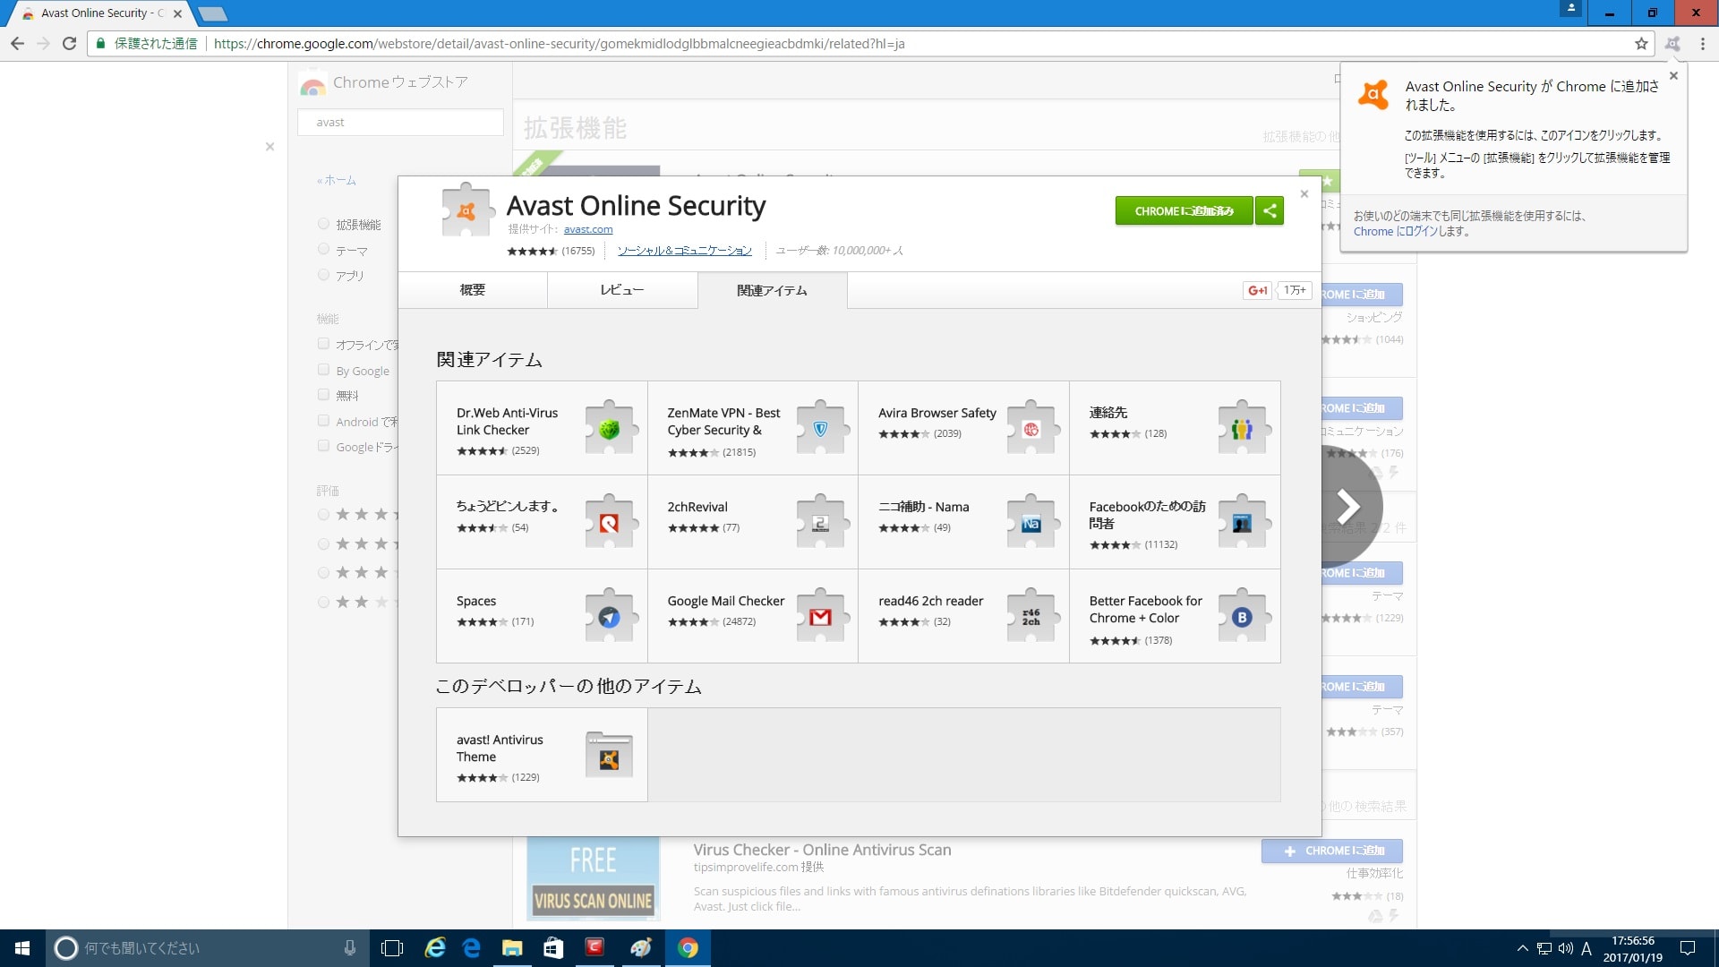The image size is (1719, 967).
Task: Open Microsoft Edge from taskbar
Action: tap(472, 948)
